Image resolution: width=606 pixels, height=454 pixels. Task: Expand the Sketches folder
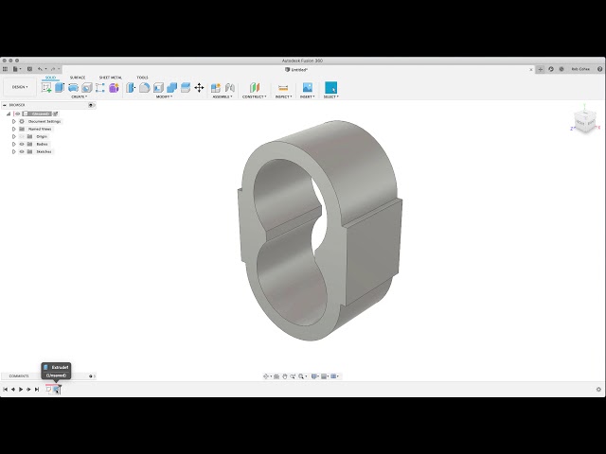14,151
